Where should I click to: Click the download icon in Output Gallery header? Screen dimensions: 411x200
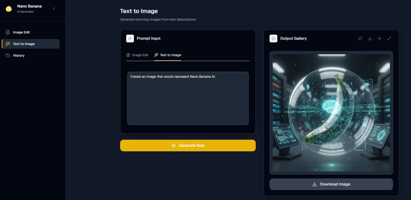370,38
